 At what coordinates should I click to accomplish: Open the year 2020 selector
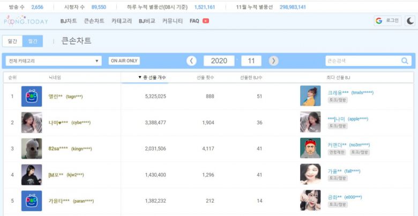coord(219,61)
